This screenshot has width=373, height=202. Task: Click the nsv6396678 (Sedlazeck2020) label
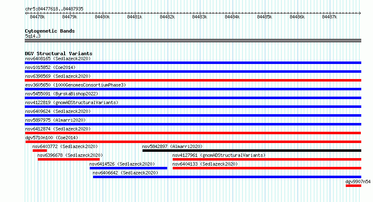tap(70, 155)
